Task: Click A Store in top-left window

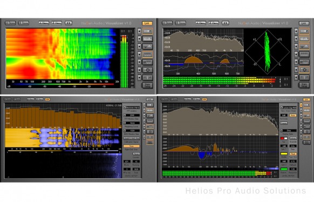Action: point(10,23)
